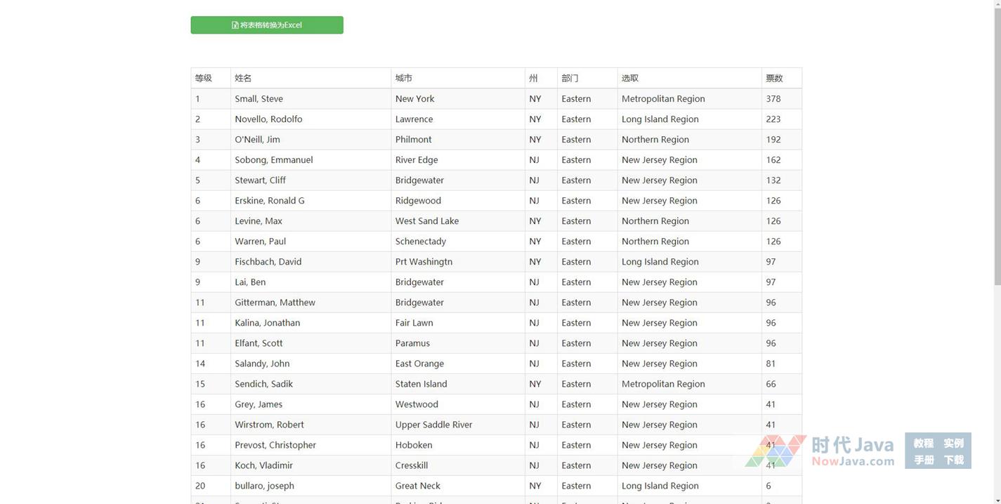Click rank cell 20 in bullaro row
The image size is (1001, 504).
click(x=211, y=486)
